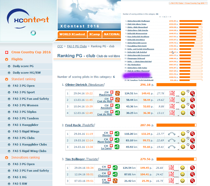Open flight detail for Cret du Midi 12.03.16
Screen dimensions: 210x186
click(192, 113)
